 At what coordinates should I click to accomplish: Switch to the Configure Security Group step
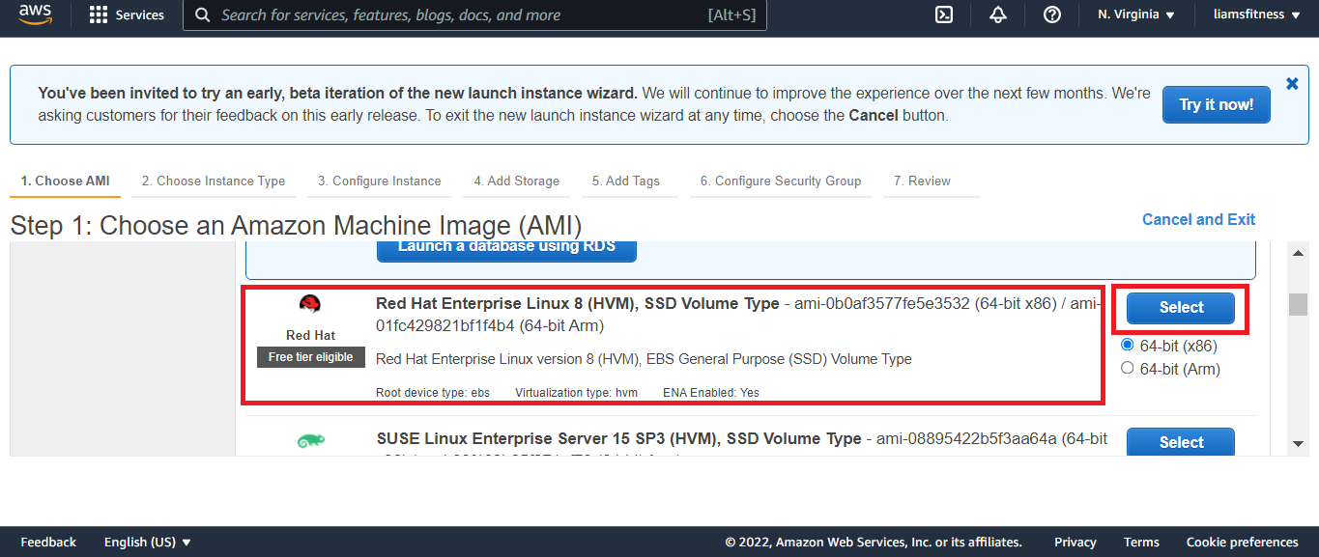coord(780,181)
